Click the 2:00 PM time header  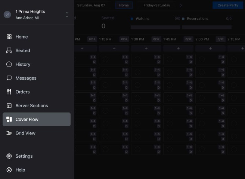pos(202,39)
